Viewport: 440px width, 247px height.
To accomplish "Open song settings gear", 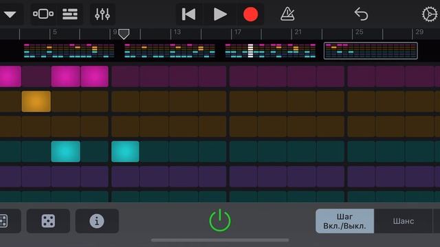I will click(430, 14).
